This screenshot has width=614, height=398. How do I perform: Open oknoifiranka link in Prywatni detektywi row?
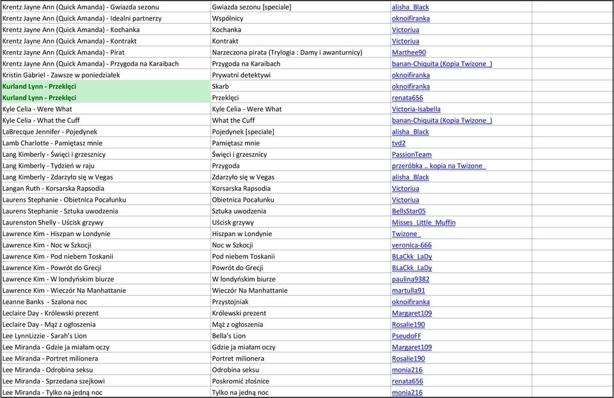411,76
